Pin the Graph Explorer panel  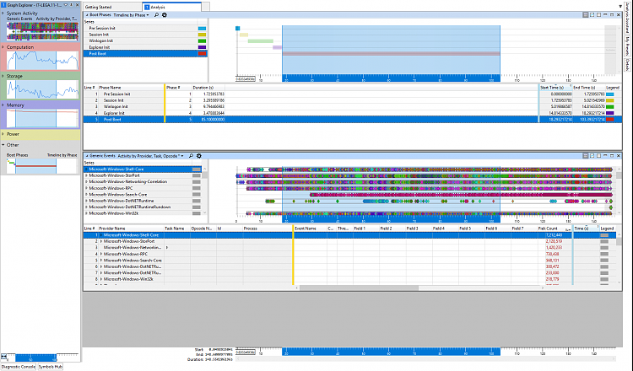72,5
